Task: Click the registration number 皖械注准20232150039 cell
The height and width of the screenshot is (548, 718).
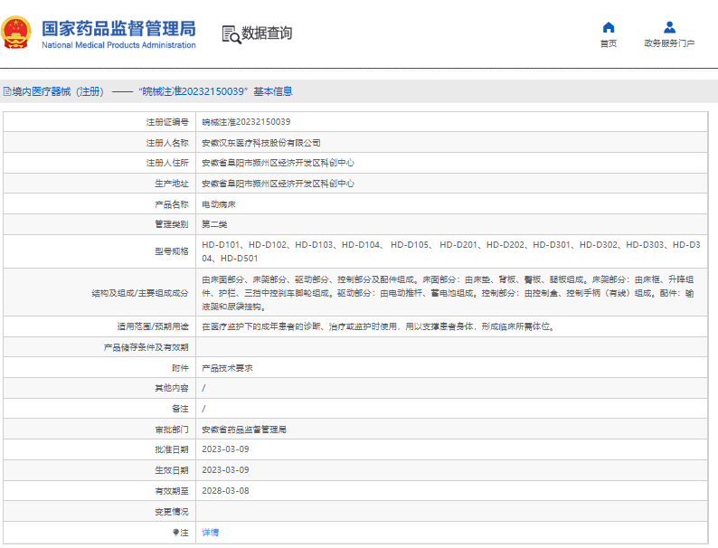Action: pyautogui.click(x=451, y=122)
